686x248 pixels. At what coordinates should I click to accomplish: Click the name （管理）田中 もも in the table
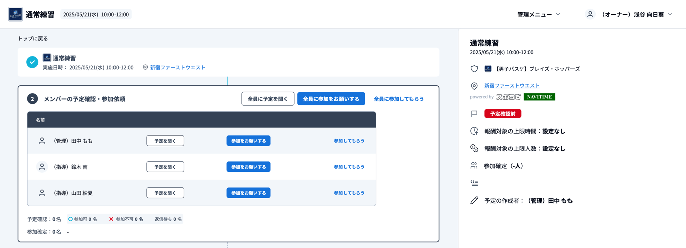point(72,141)
